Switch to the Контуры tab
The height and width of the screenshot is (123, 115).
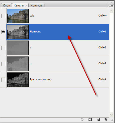(37, 5)
